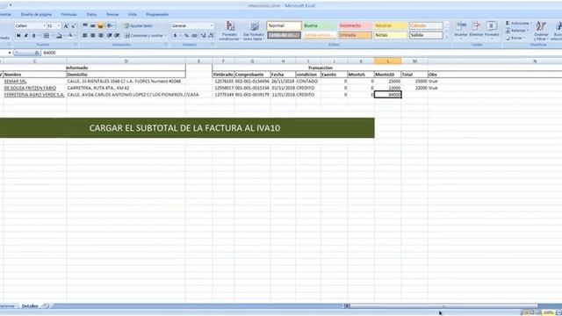Open Programador ribbon tab

[x=157, y=14]
